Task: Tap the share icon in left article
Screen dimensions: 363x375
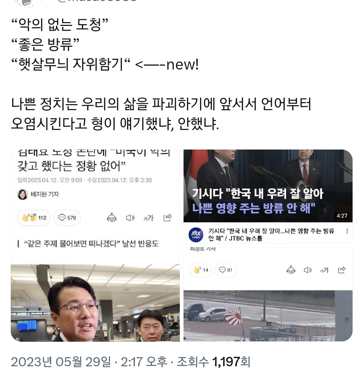Action: (167, 218)
